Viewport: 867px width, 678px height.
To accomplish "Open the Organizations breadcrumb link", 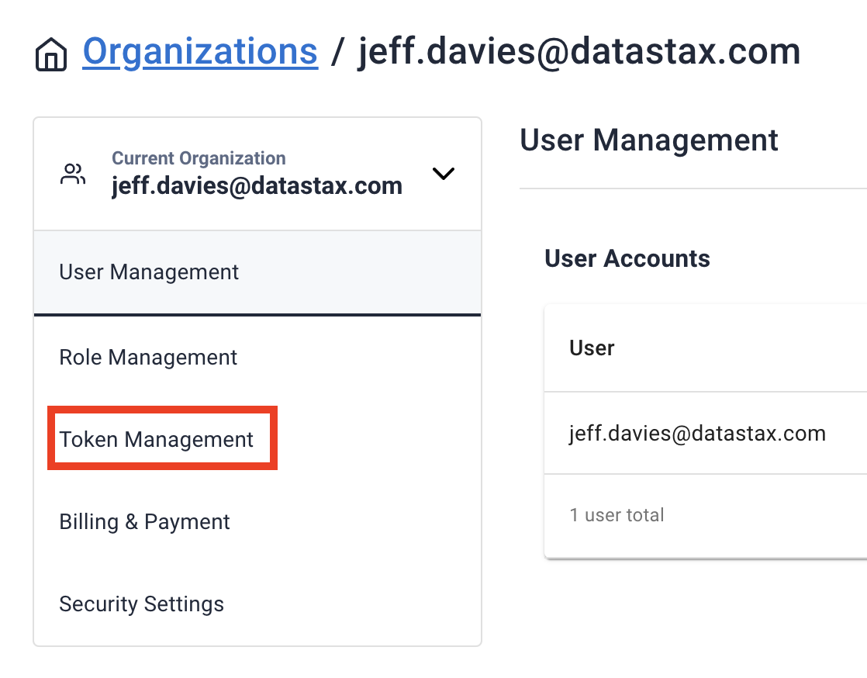I will pyautogui.click(x=200, y=52).
